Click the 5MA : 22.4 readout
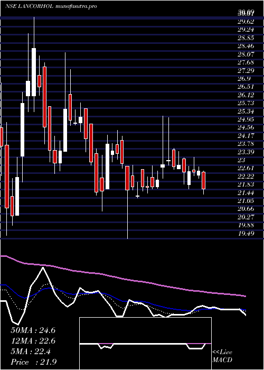Image resolution: width=264 pixels, height=370 pixels. 31,351
